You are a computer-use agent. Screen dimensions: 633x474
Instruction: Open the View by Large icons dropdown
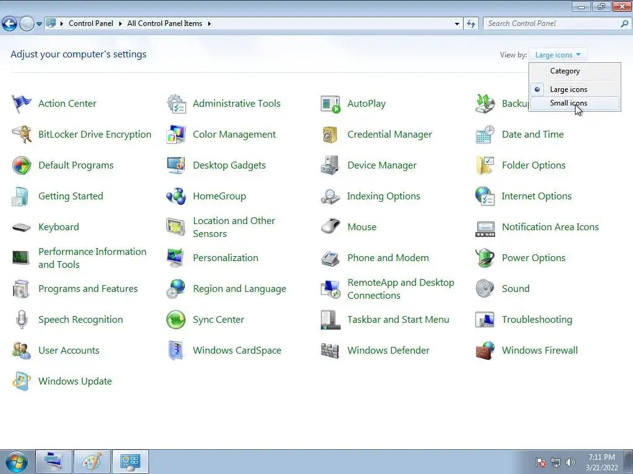558,55
